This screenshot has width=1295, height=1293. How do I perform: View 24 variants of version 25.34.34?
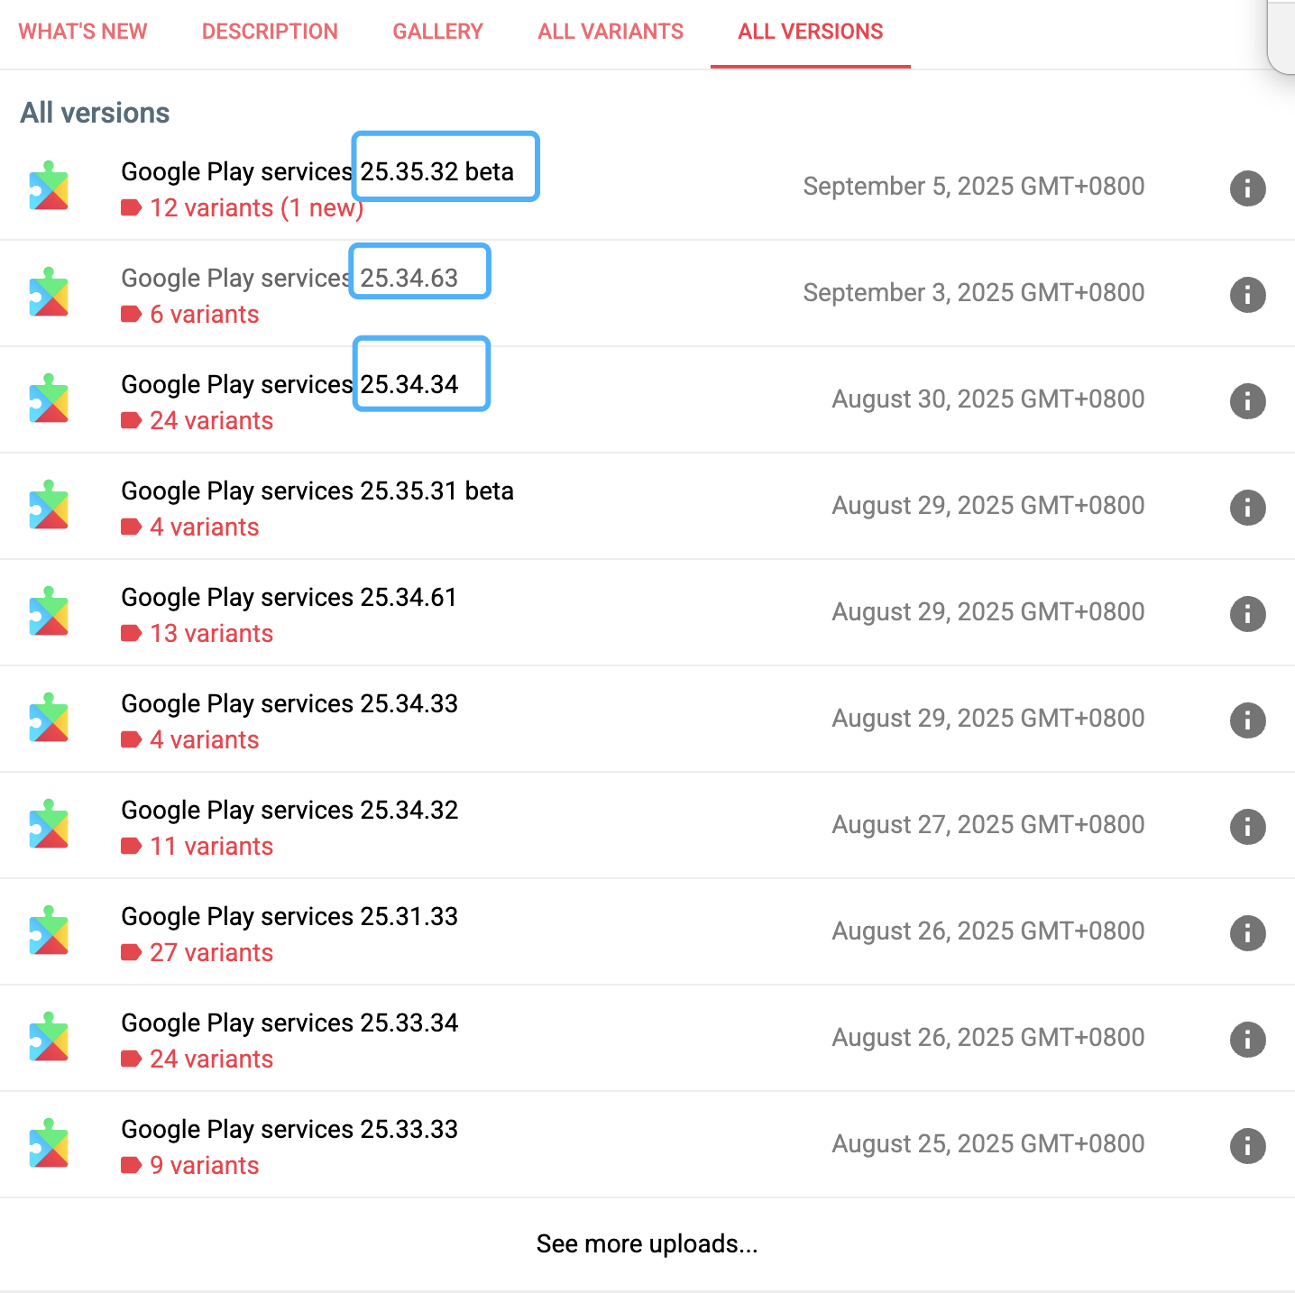[x=212, y=421]
